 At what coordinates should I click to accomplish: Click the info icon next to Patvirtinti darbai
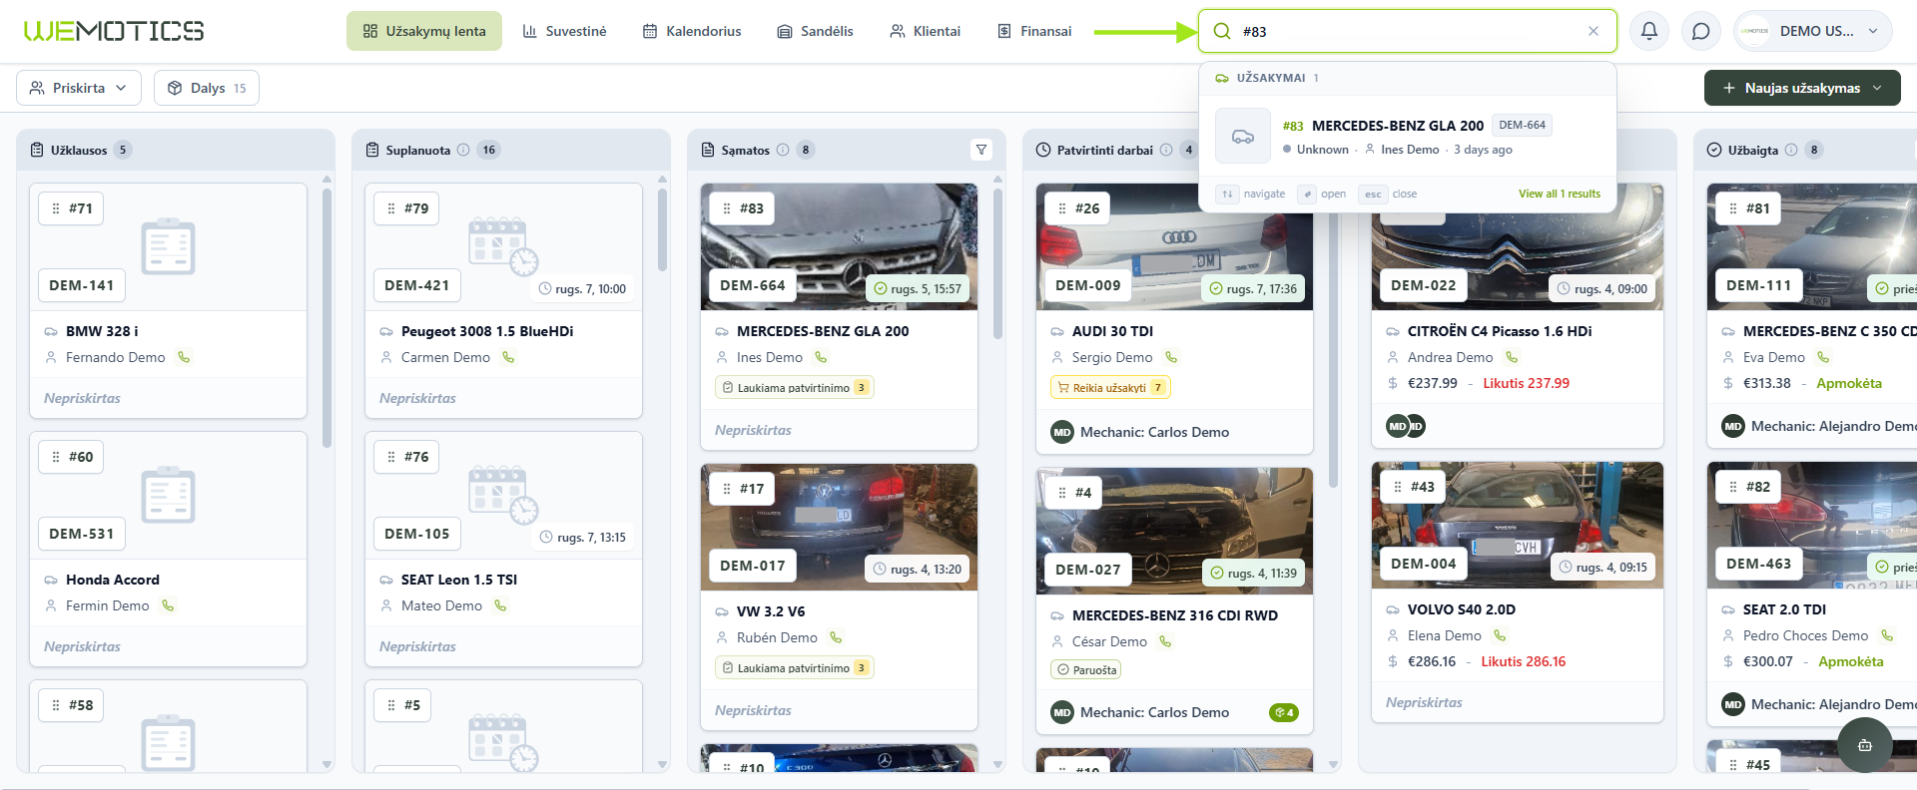[x=1166, y=150]
